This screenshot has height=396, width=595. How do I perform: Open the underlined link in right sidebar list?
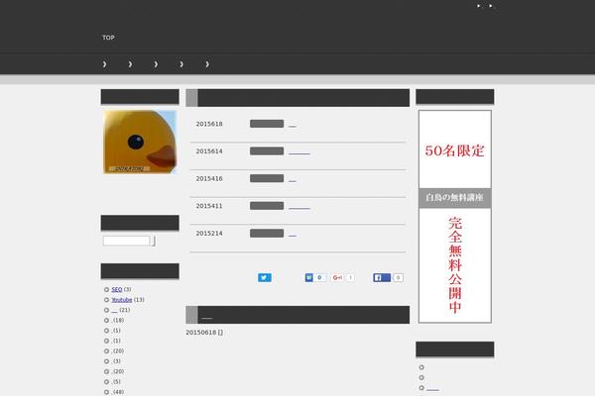click(432, 389)
